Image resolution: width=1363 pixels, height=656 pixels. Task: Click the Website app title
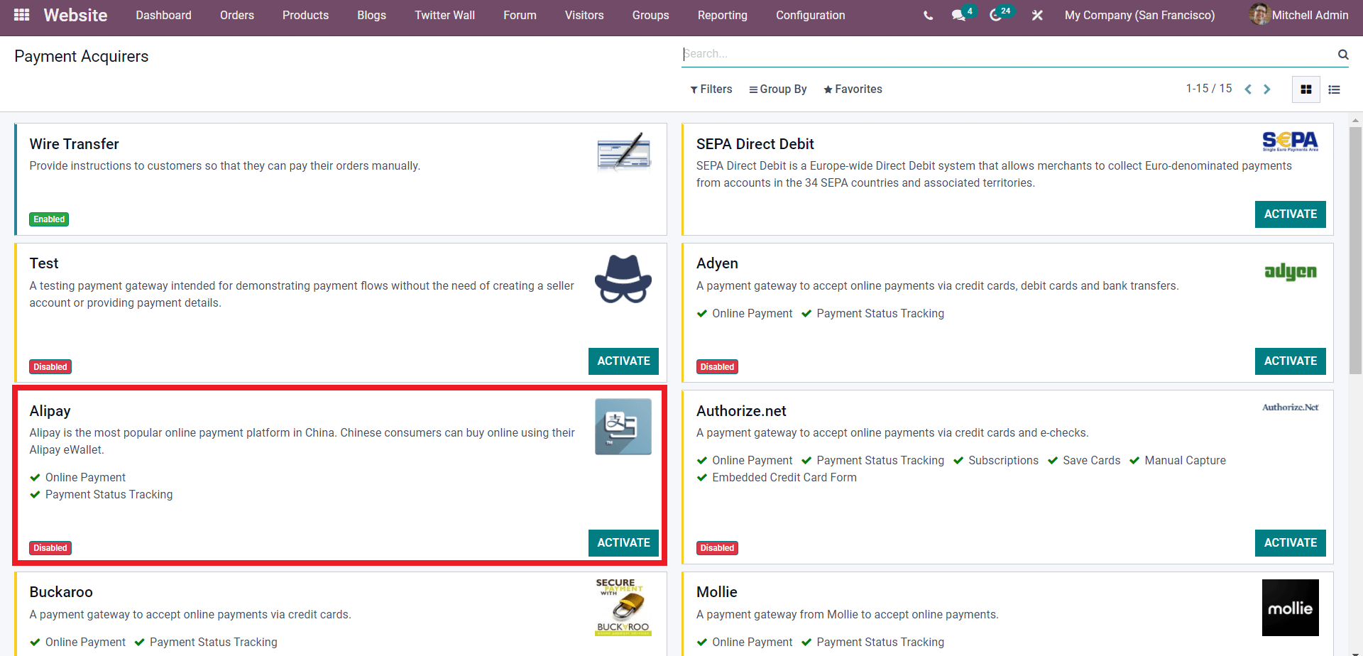(75, 15)
